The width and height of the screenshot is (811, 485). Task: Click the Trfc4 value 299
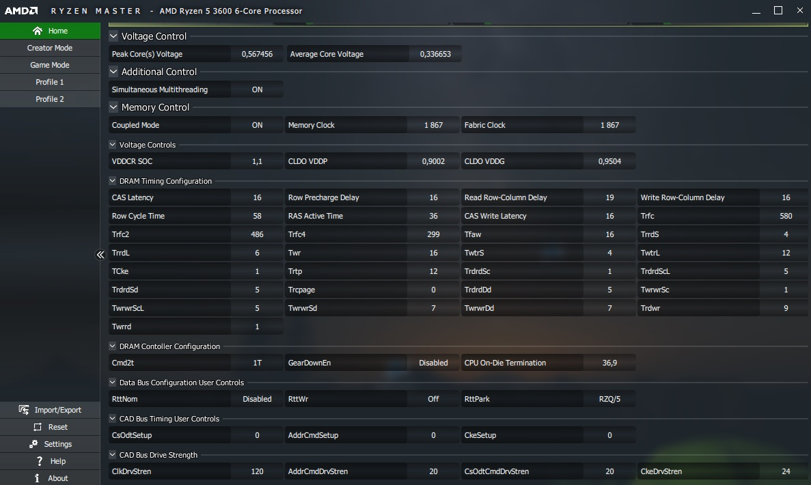[x=433, y=234]
